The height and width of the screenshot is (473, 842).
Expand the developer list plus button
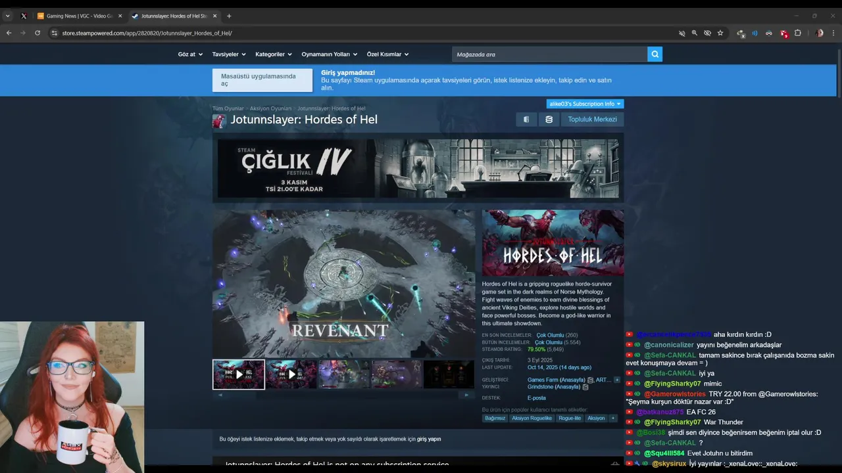tap(617, 380)
